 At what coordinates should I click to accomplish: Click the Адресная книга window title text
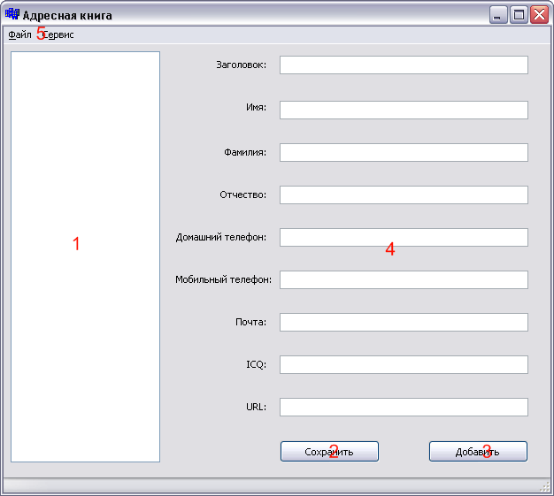(x=67, y=16)
